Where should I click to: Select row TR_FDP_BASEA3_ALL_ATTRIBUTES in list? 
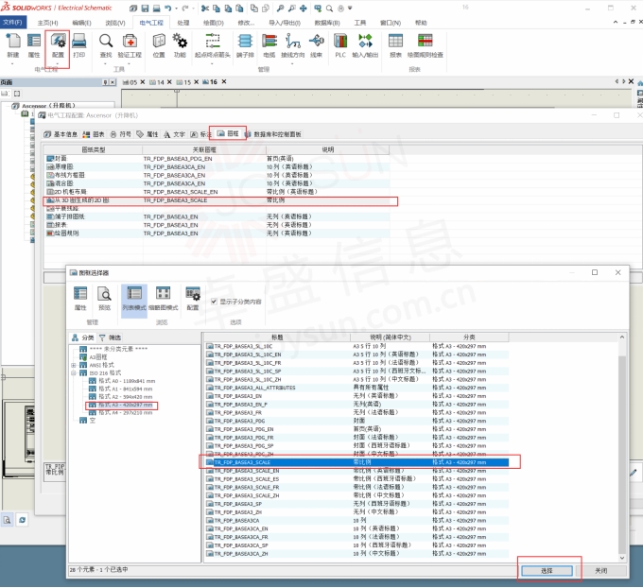pyautogui.click(x=356, y=388)
